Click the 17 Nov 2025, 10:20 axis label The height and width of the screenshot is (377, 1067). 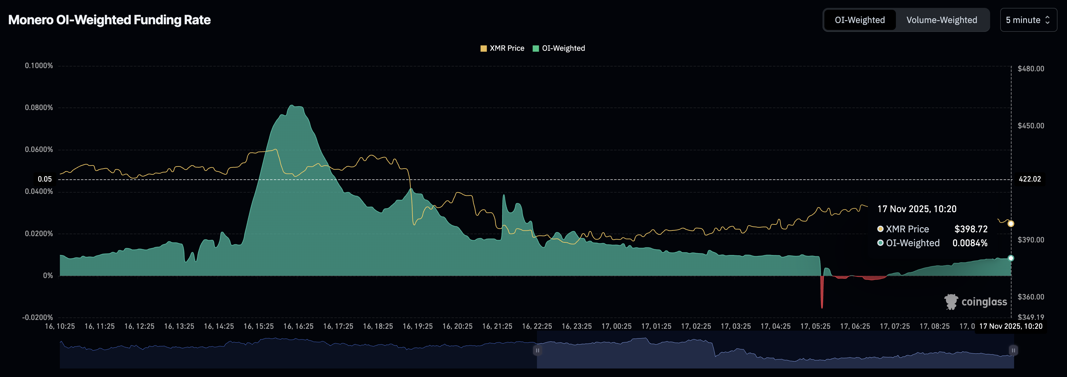[x=1011, y=326]
